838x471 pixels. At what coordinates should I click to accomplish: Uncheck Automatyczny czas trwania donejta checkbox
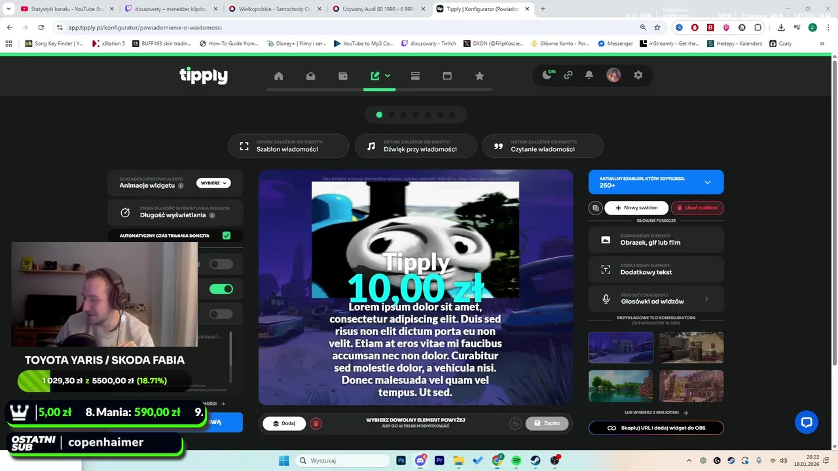227,235
